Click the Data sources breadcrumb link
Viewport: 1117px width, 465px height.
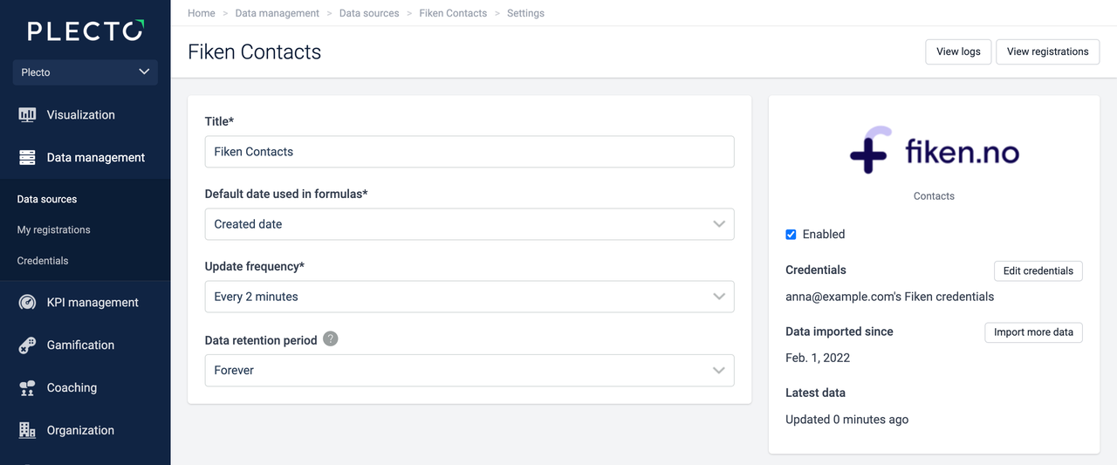click(x=369, y=13)
